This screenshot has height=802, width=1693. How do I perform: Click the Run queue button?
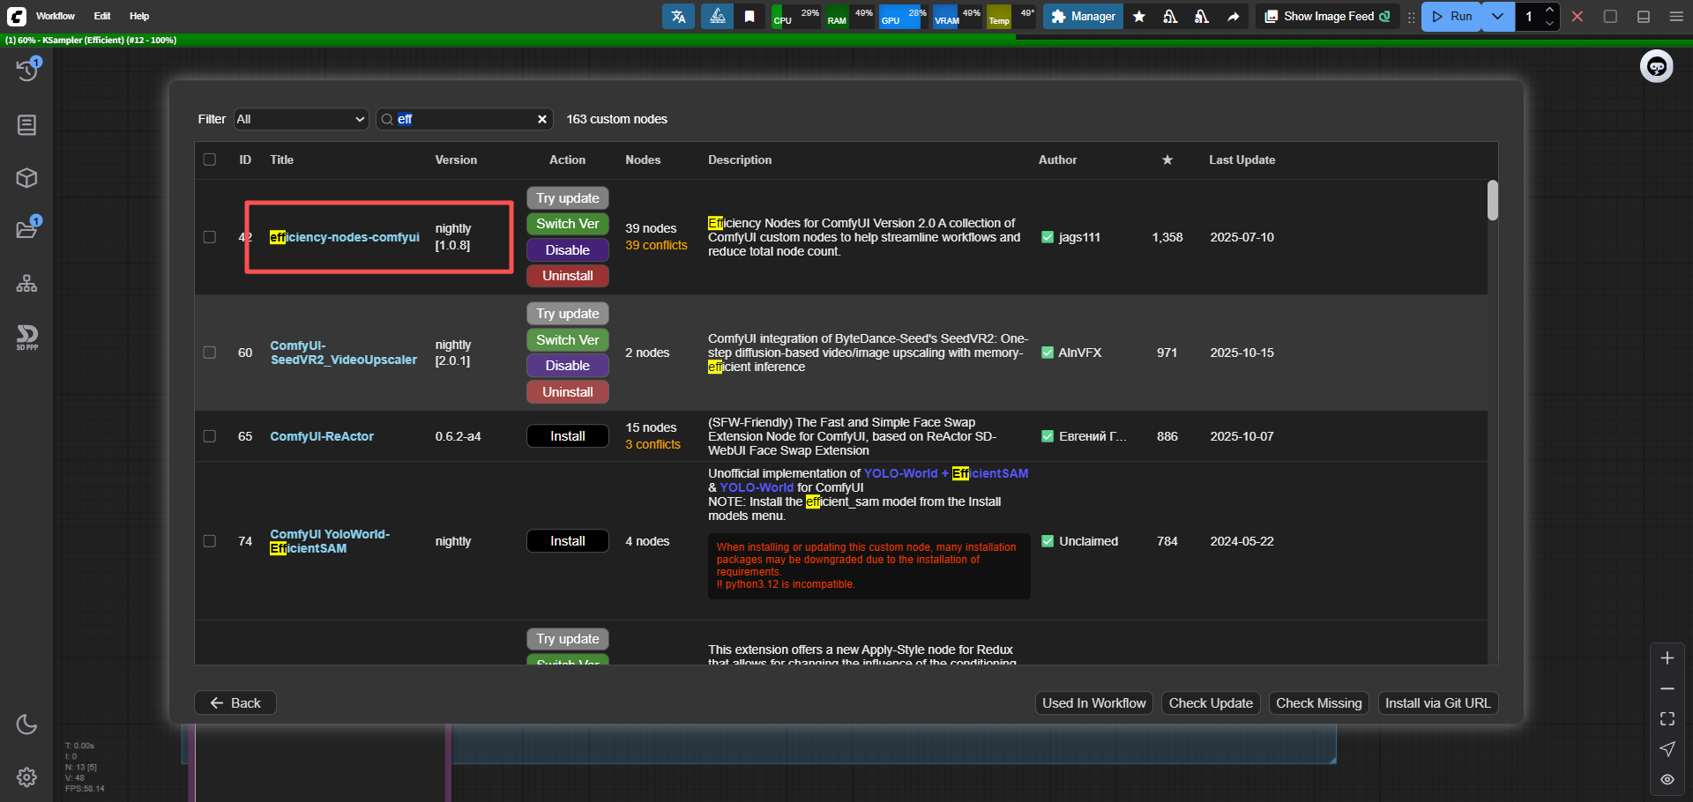1451,16
